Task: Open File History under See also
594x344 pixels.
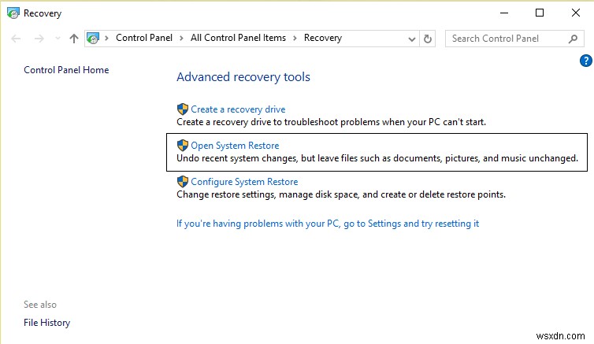Action: (46, 323)
